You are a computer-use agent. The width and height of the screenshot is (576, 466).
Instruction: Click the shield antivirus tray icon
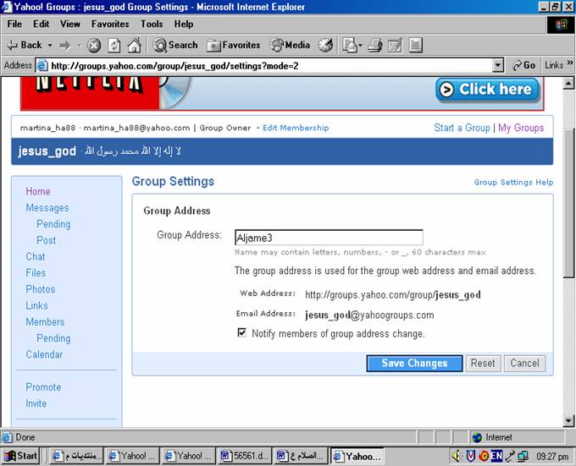point(471,456)
